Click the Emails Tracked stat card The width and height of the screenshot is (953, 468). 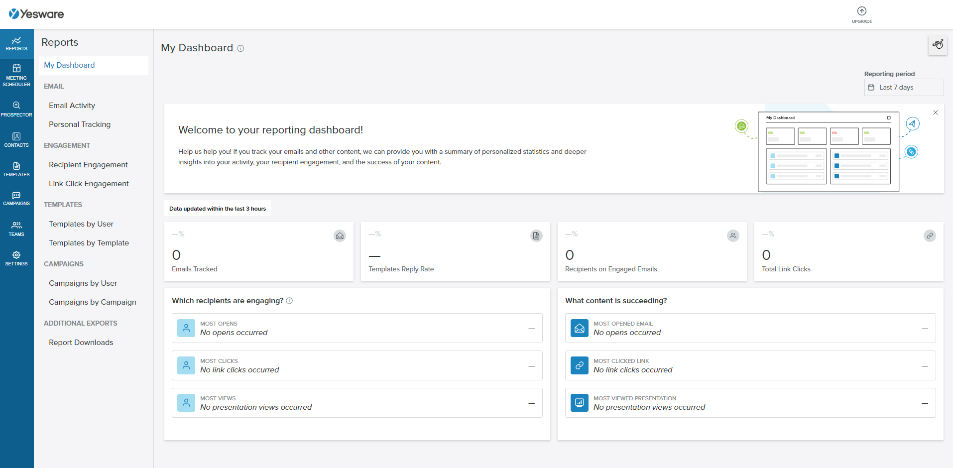coord(259,251)
